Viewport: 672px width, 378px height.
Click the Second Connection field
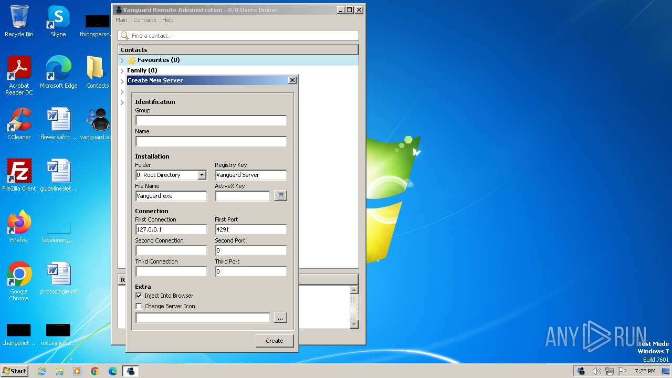pos(171,250)
